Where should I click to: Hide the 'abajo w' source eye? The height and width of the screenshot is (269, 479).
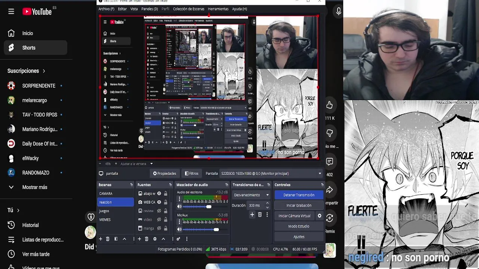pos(159,194)
